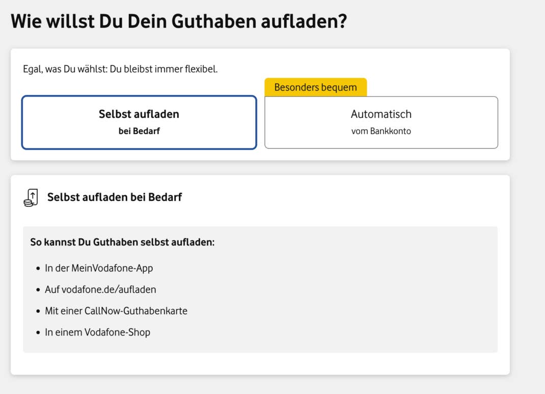
Task: Click the coin stack in the recharge icon
Action: pos(28,203)
